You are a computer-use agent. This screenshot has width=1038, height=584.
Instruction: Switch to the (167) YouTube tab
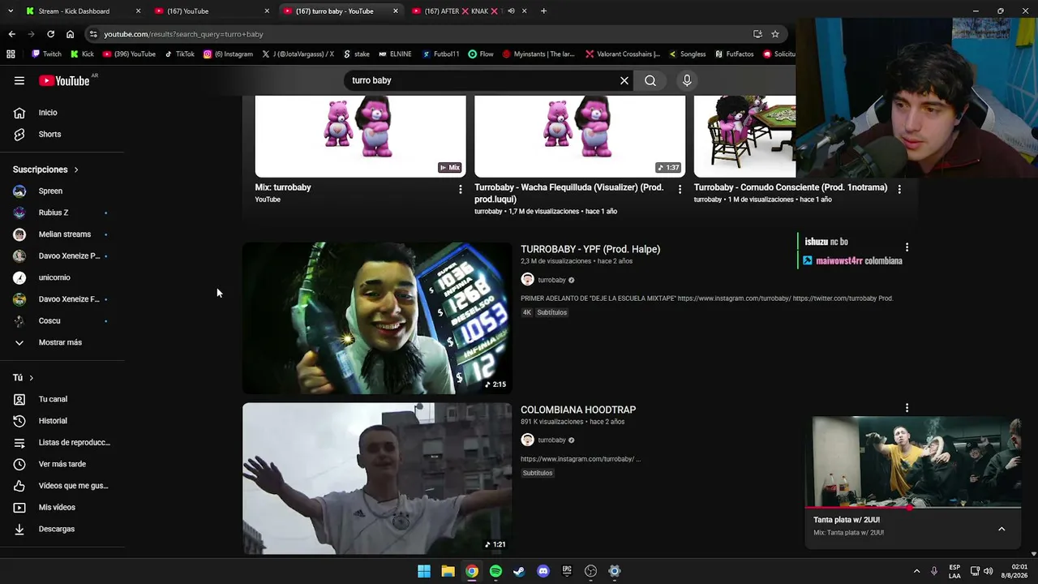tap(211, 11)
